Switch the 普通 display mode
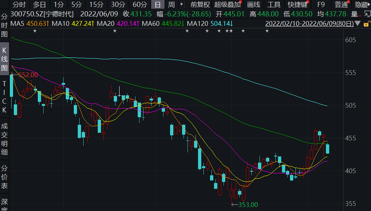The width and height of the screenshot is (371, 211). coord(341,5)
